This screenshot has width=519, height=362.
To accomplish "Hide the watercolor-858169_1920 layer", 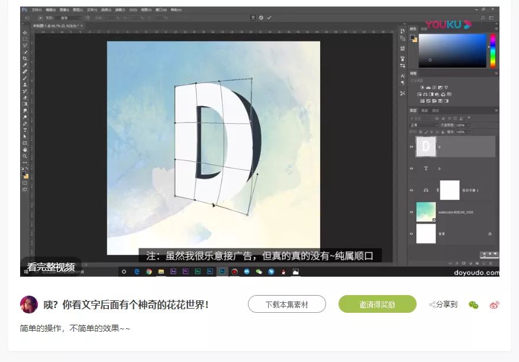I will click(x=411, y=212).
